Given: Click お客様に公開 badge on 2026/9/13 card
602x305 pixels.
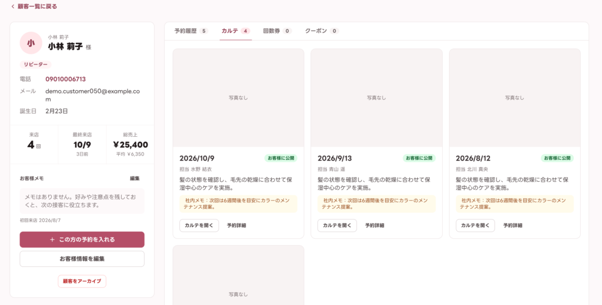Looking at the screenshot, I should click(419, 158).
